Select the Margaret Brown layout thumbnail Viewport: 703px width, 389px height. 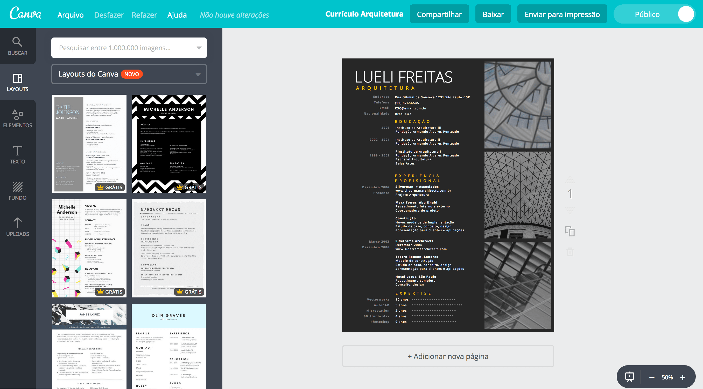[x=169, y=248]
